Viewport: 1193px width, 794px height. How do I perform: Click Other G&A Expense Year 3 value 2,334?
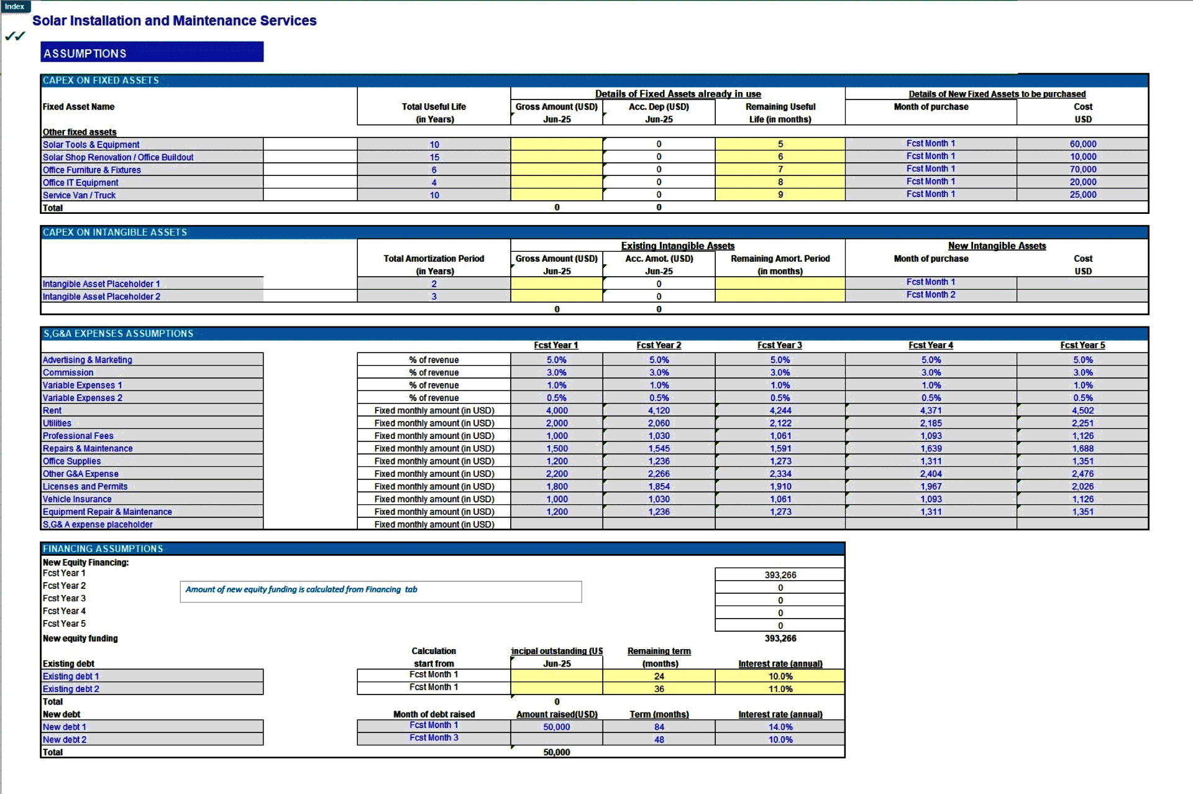coord(780,474)
